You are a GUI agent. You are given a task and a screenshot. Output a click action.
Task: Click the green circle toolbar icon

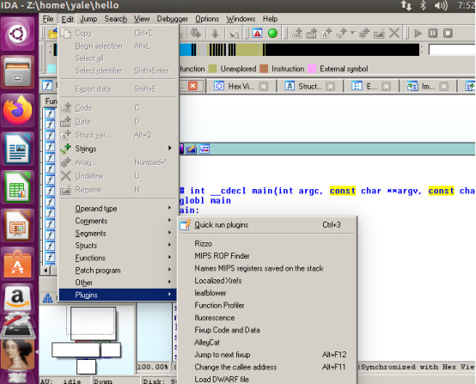(272, 34)
